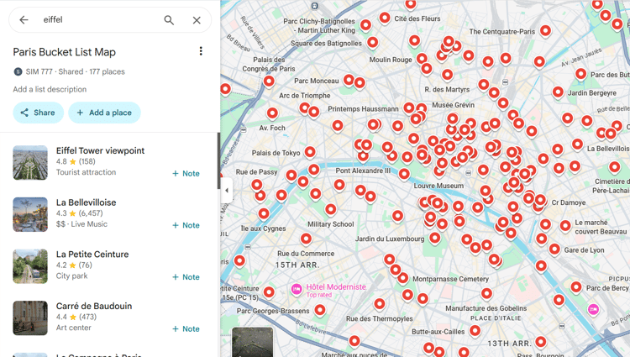Image resolution: width=630 pixels, height=357 pixels.
Task: Click the back arrow in search bar
Action: tap(24, 19)
